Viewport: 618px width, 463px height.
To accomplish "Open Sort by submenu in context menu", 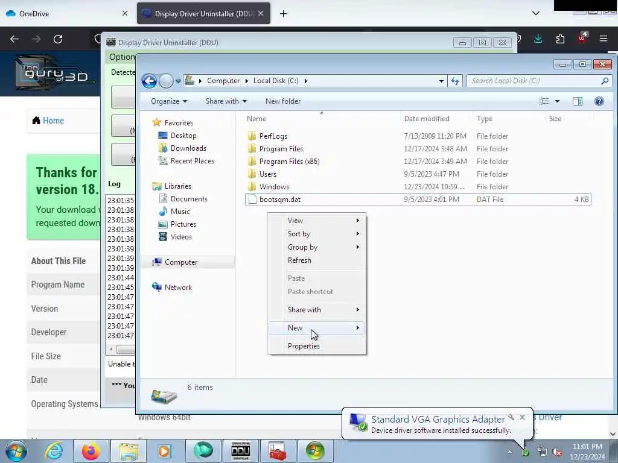I will click(316, 234).
